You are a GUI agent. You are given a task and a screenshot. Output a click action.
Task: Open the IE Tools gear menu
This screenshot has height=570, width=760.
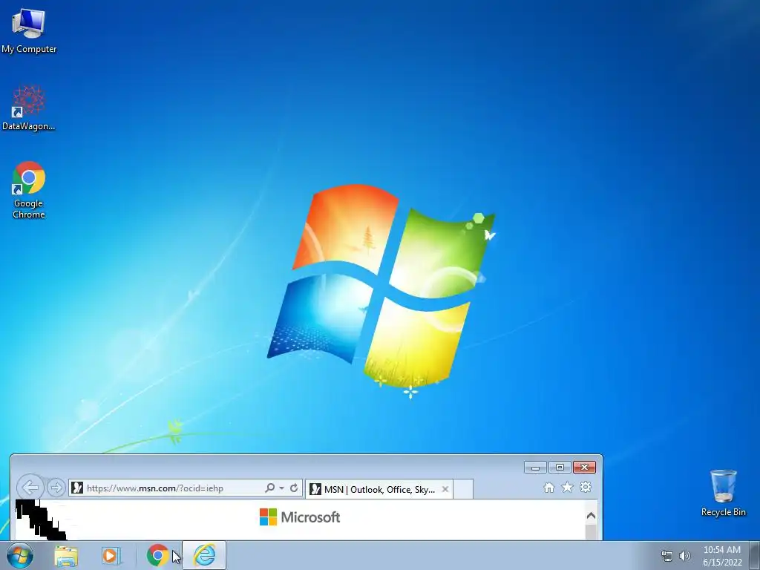click(x=586, y=487)
